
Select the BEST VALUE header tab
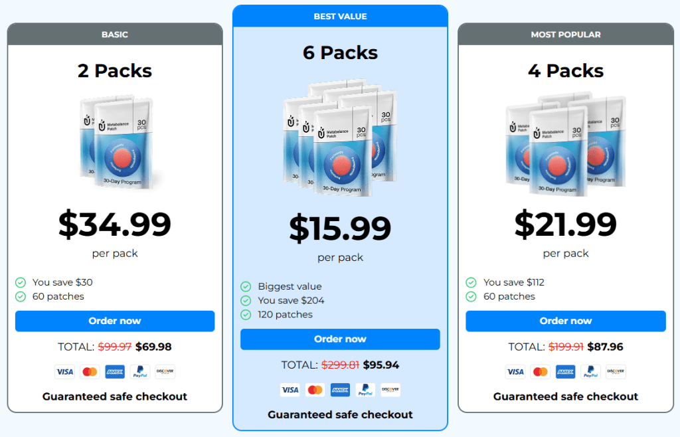(x=340, y=17)
